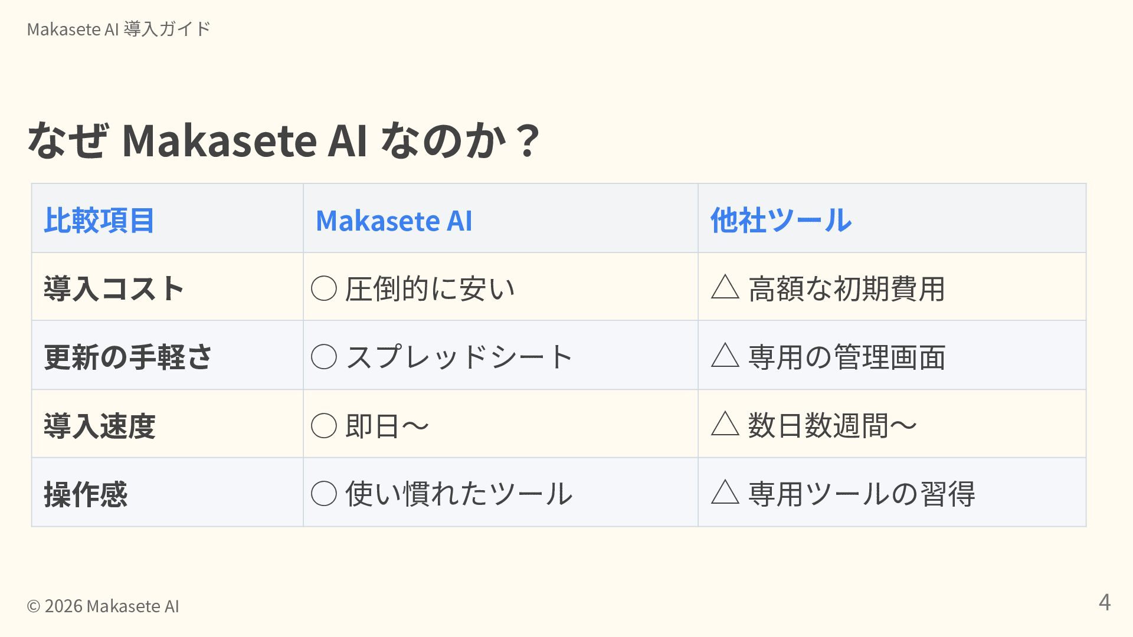Click the スプレッドシート cell text
Screen dimensions: 1133x637
[459, 357]
